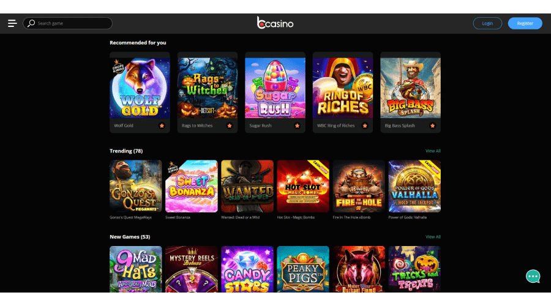Click the search magnifier icon
Viewport: 551px width, 306px height.
click(31, 23)
